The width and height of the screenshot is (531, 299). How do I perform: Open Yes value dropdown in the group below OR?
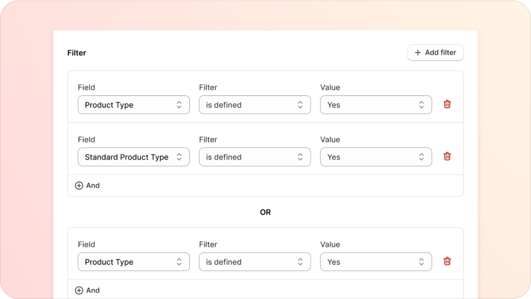click(x=375, y=262)
